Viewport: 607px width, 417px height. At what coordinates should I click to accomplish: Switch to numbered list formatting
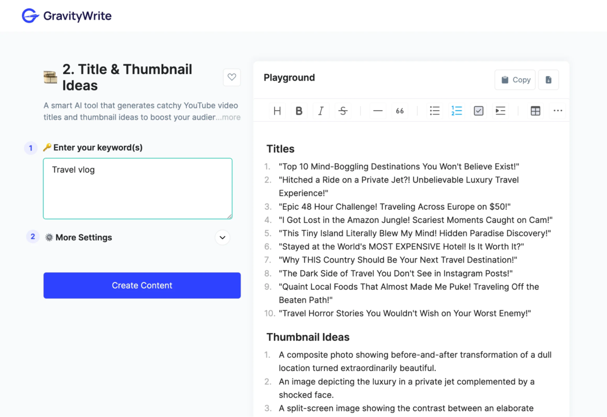[456, 111]
